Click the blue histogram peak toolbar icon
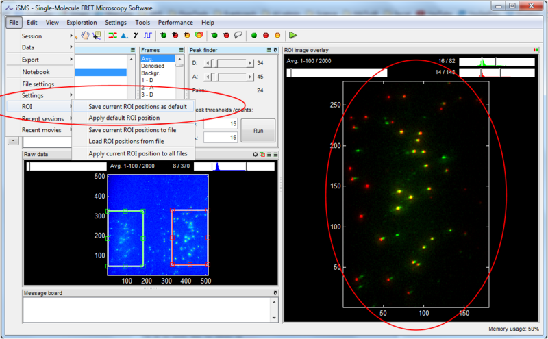Image resolution: width=548 pixels, height=339 pixels. (x=124, y=35)
